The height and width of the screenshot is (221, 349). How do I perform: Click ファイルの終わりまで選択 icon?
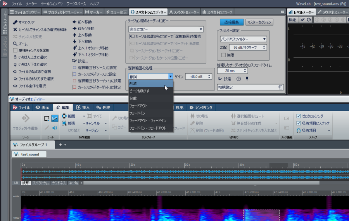[x=15, y=79]
